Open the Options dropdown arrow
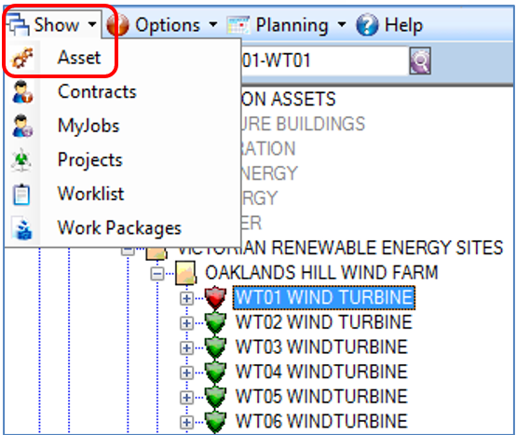 (213, 24)
